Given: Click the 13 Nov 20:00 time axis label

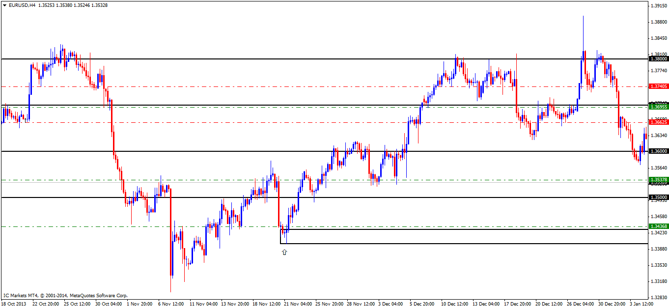Looking at the screenshot, I should [x=234, y=304].
